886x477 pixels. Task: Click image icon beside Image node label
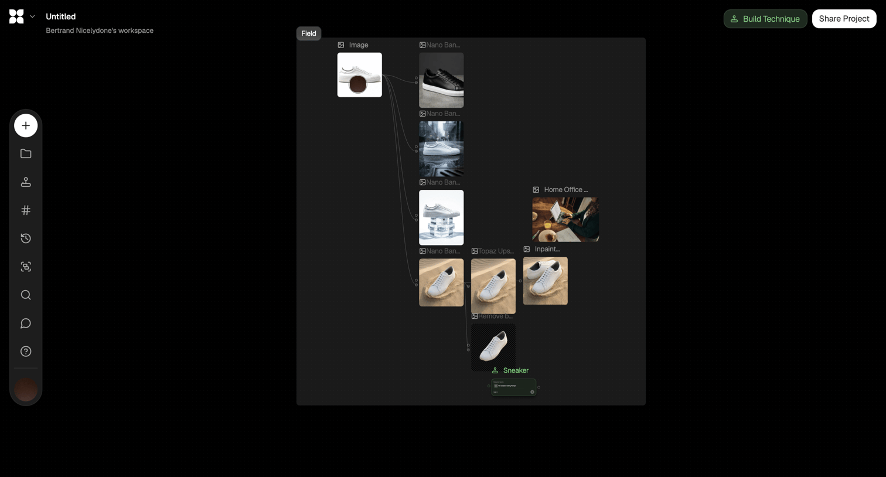click(341, 45)
